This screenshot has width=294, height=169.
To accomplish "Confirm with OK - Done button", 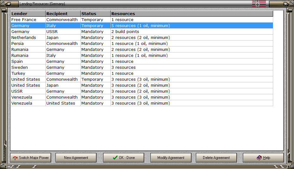I will [x=124, y=158].
